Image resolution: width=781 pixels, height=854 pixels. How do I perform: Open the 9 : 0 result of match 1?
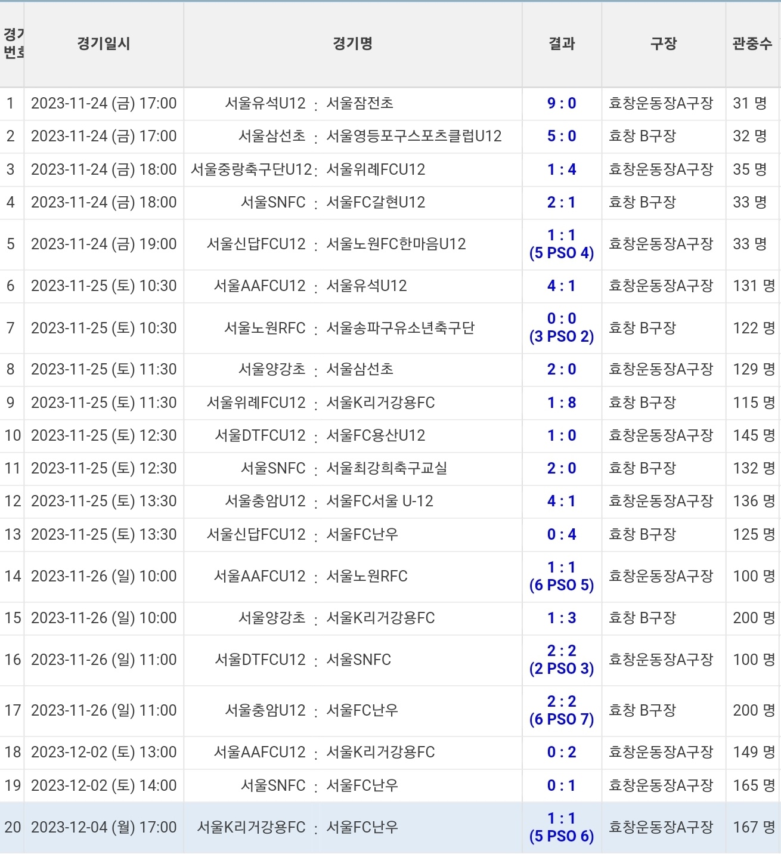coord(562,103)
